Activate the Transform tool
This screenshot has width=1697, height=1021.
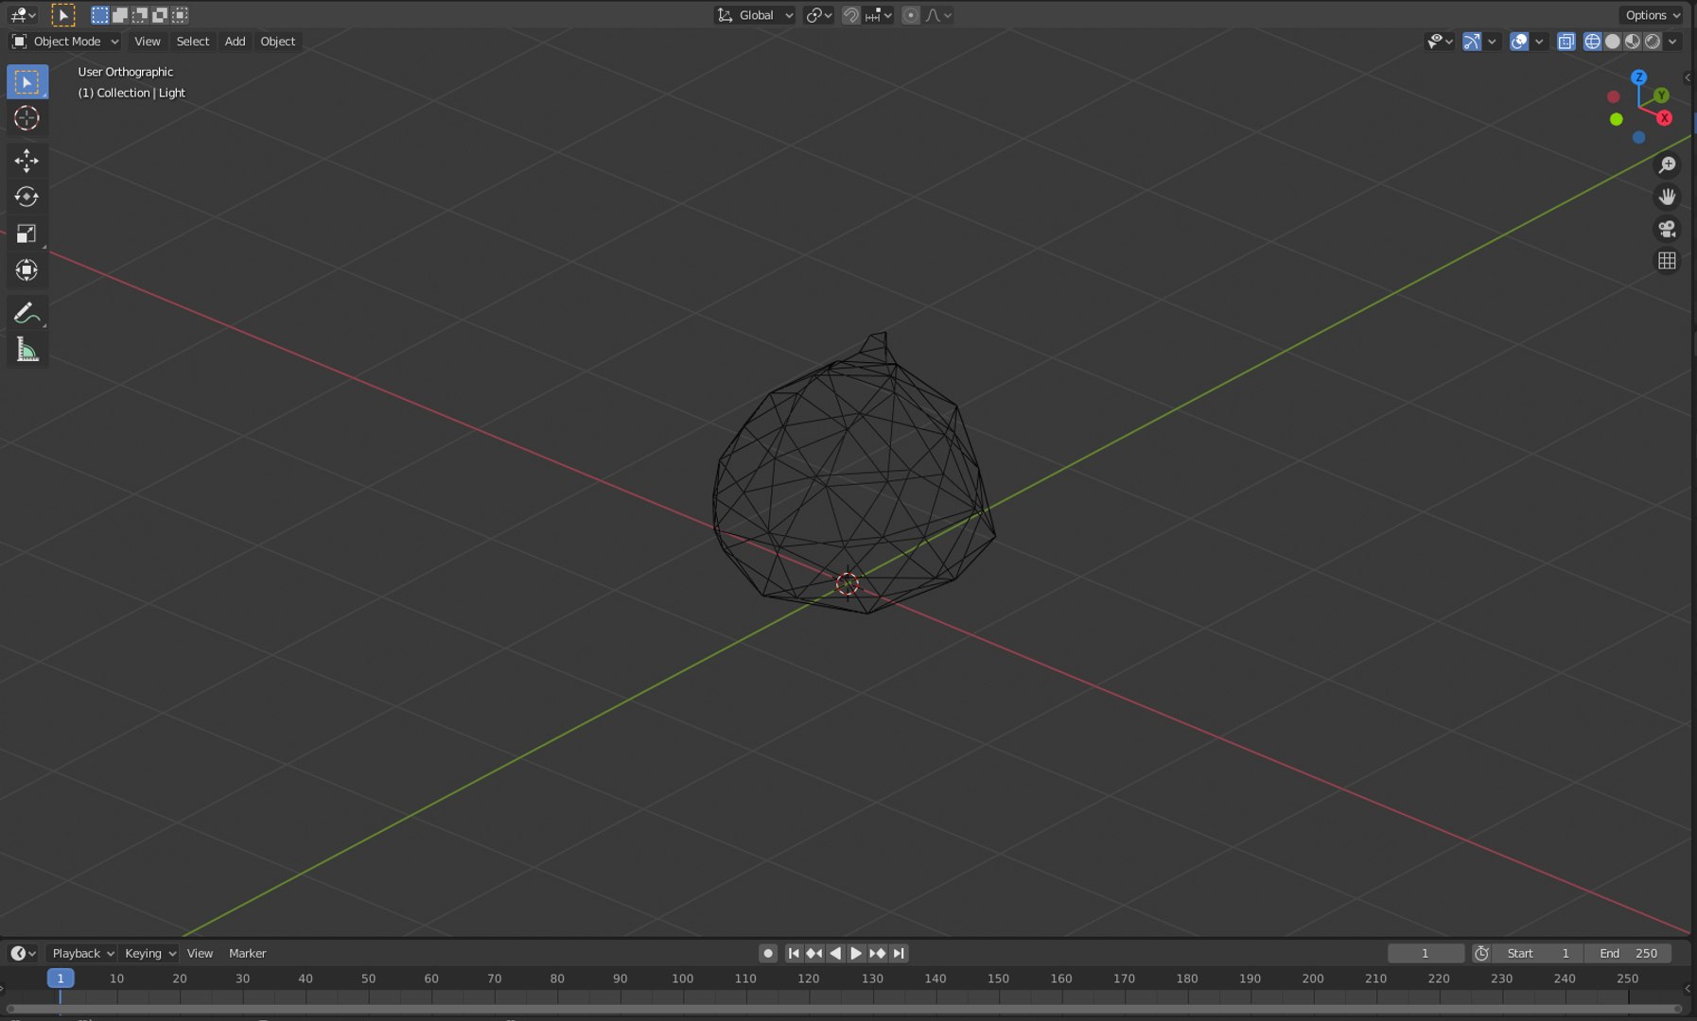[26, 270]
